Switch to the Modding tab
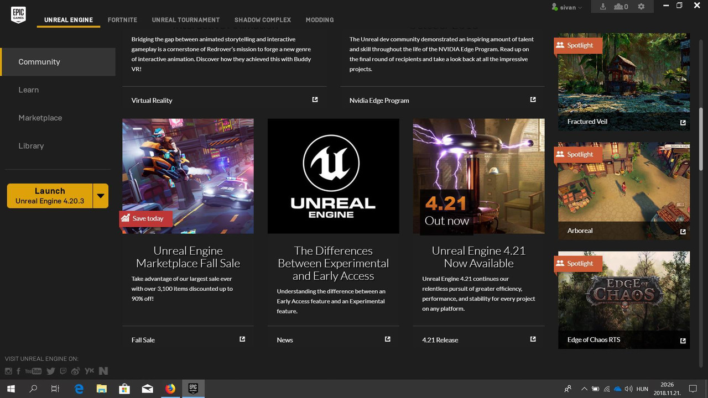 tap(320, 20)
